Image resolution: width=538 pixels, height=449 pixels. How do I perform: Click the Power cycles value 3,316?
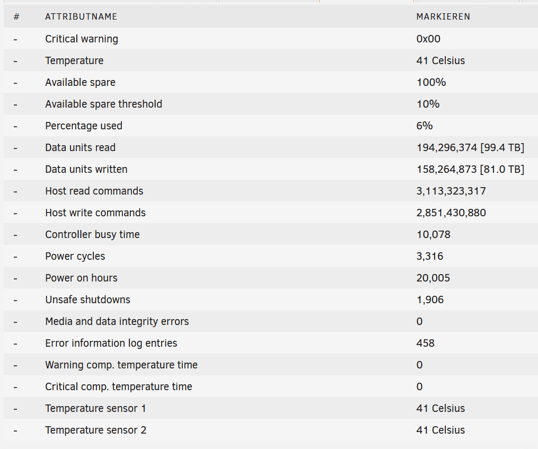click(x=430, y=256)
